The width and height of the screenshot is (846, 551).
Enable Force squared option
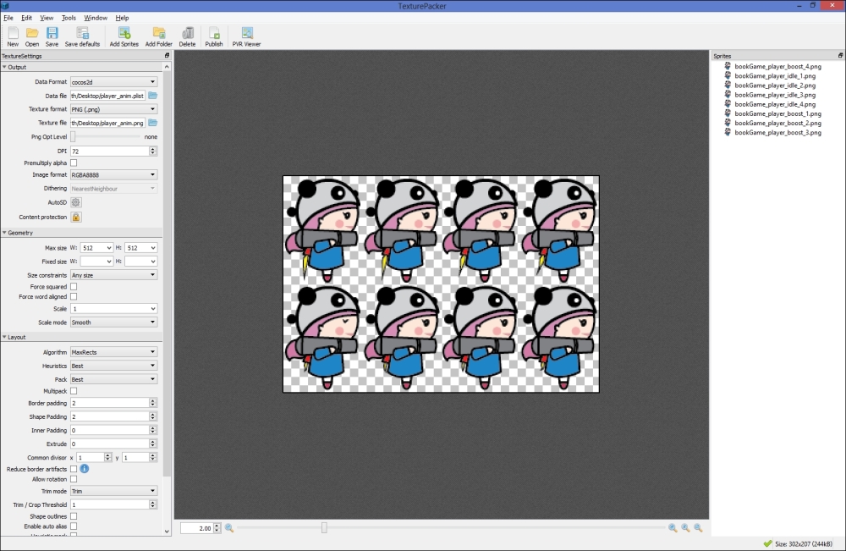point(74,287)
